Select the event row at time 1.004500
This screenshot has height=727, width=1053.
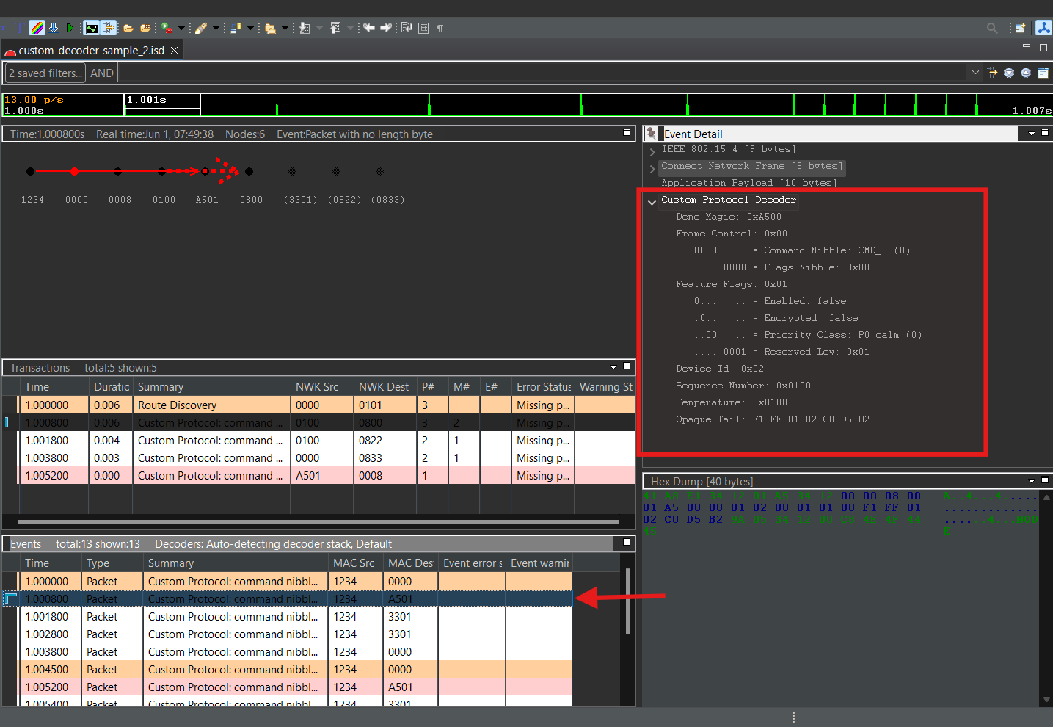click(295, 669)
